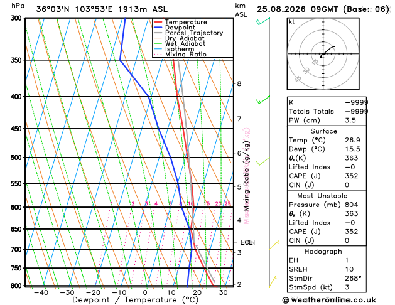395x305 pixels.
Task: Click the Pressure (mb) value 804
Action: 352,205
